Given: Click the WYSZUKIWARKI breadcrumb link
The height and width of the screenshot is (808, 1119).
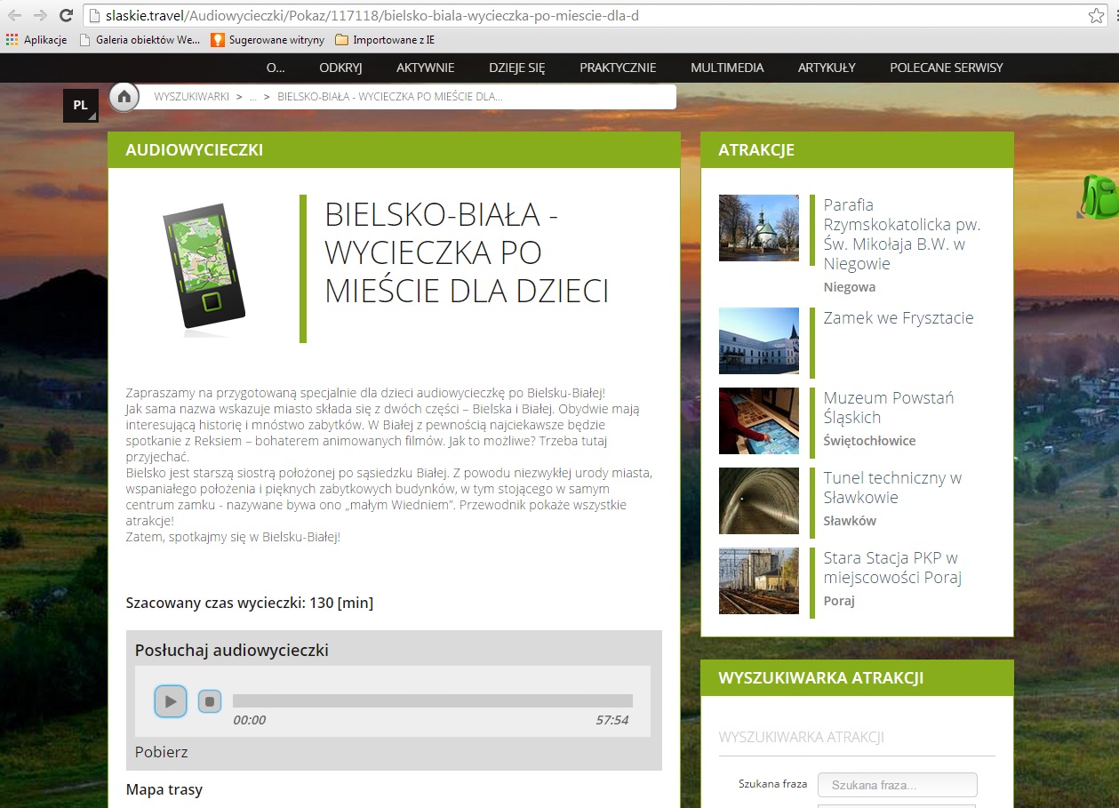Looking at the screenshot, I should pyautogui.click(x=191, y=96).
